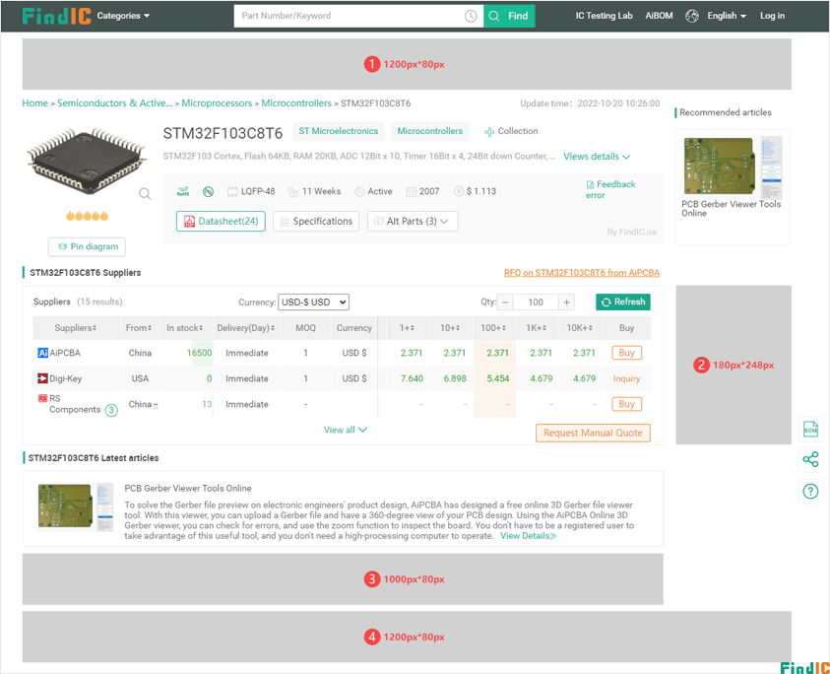This screenshot has height=674, width=830.
Task: Expand Views details description
Action: (x=597, y=157)
